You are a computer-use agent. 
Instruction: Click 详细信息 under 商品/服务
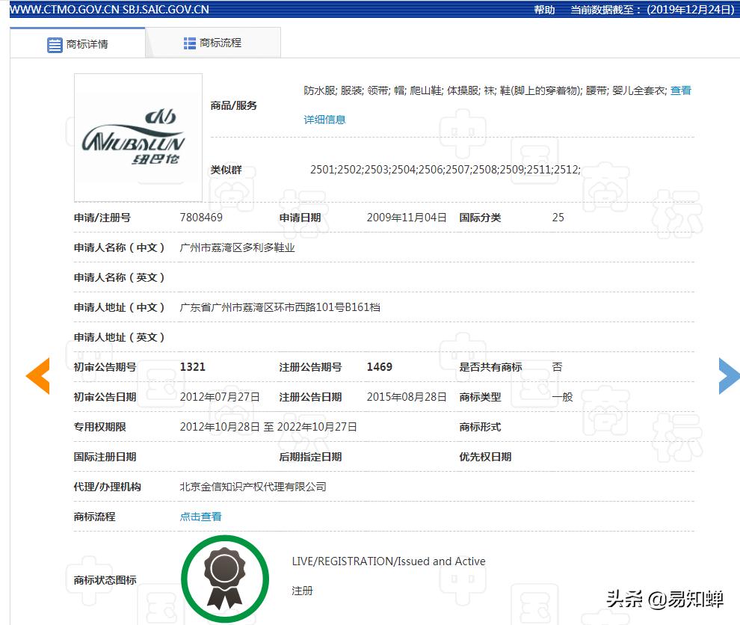tap(324, 120)
